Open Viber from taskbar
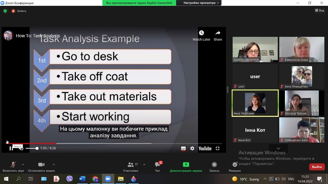This screenshot has height=184, width=328. tap(70, 179)
